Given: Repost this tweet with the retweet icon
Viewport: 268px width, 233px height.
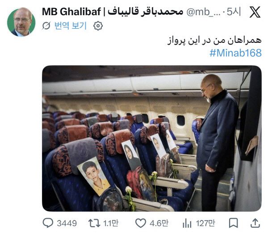Looking at the screenshot, I should (x=94, y=223).
